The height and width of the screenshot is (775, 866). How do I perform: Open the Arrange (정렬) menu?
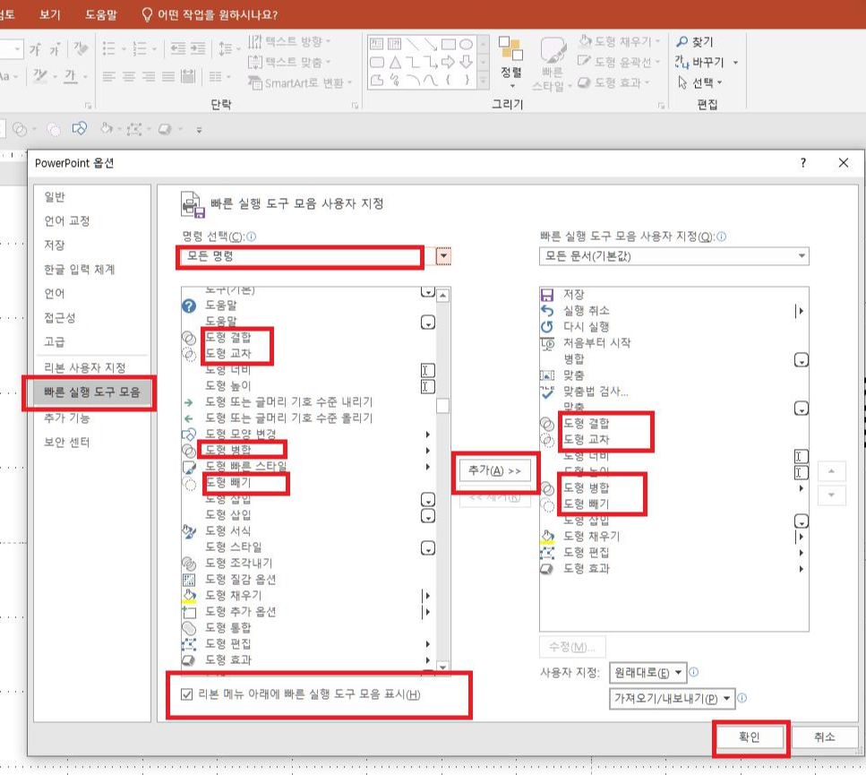pyautogui.click(x=510, y=62)
